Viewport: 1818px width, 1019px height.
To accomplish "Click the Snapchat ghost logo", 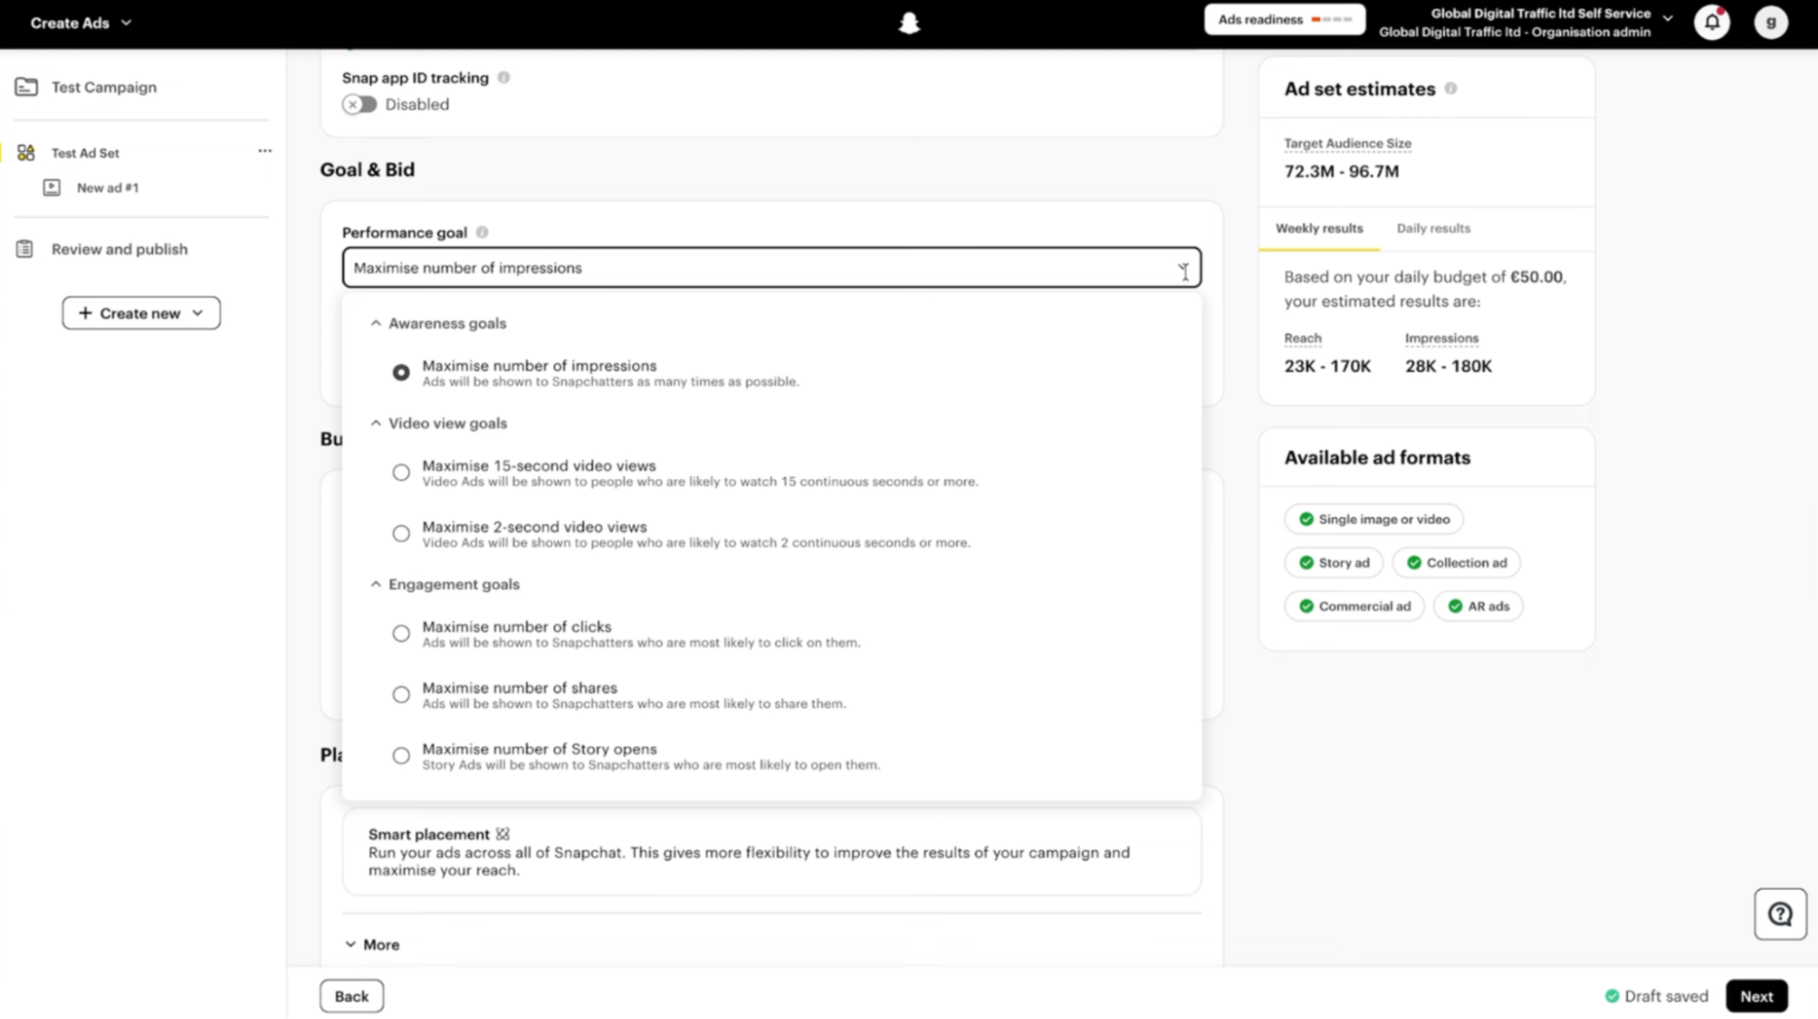I will (x=909, y=23).
